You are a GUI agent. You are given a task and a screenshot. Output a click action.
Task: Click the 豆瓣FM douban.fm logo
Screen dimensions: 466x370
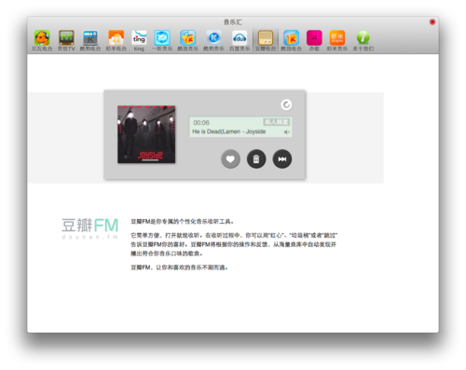(90, 228)
